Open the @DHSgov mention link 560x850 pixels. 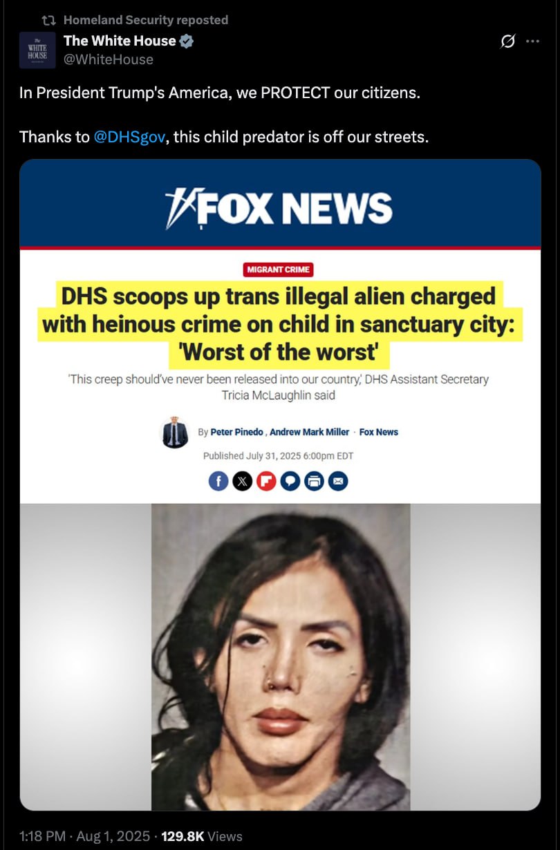[129, 137]
